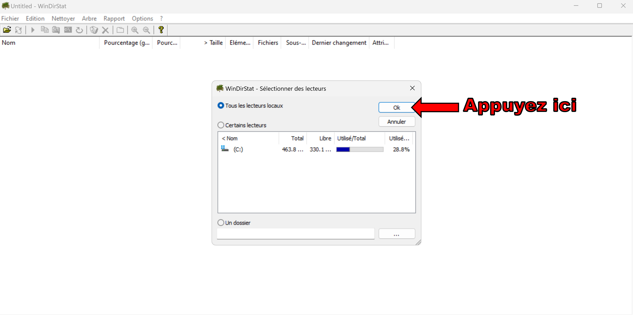Click the '> Taille' column header
The image size is (633, 315).
[x=203, y=43]
